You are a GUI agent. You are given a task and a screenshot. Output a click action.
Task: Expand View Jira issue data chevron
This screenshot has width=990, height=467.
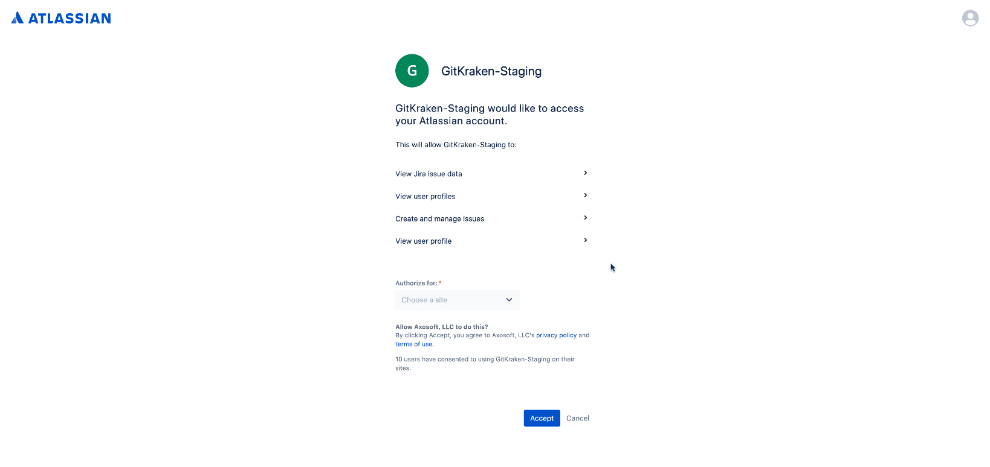pyautogui.click(x=585, y=173)
